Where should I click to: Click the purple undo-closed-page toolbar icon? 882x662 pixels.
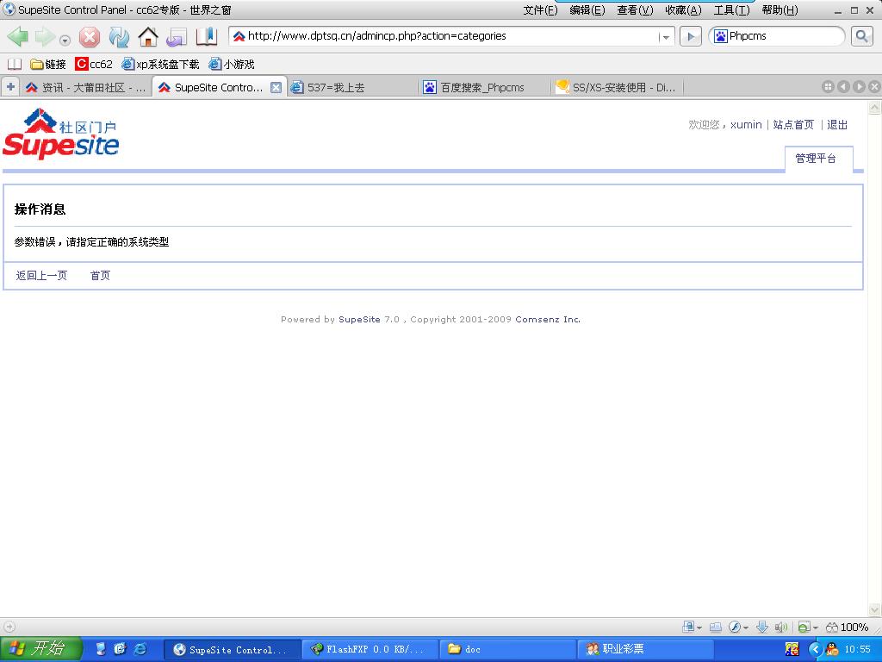coord(176,37)
